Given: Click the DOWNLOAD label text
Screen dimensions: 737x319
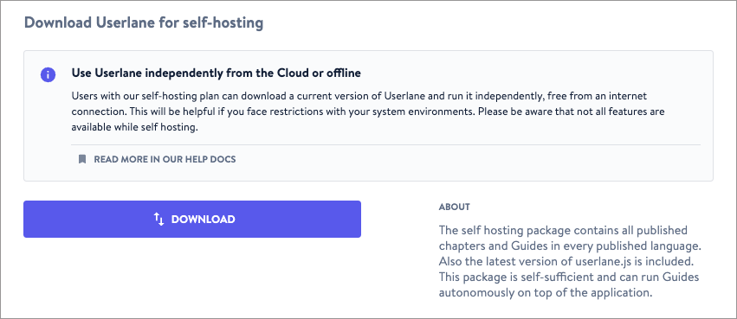Looking at the screenshot, I should (203, 219).
